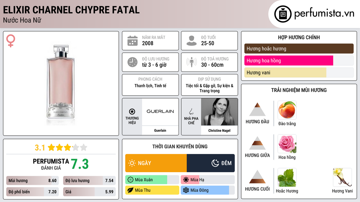
Task: Click the perfumista.vn site name
Action: (x=324, y=13)
